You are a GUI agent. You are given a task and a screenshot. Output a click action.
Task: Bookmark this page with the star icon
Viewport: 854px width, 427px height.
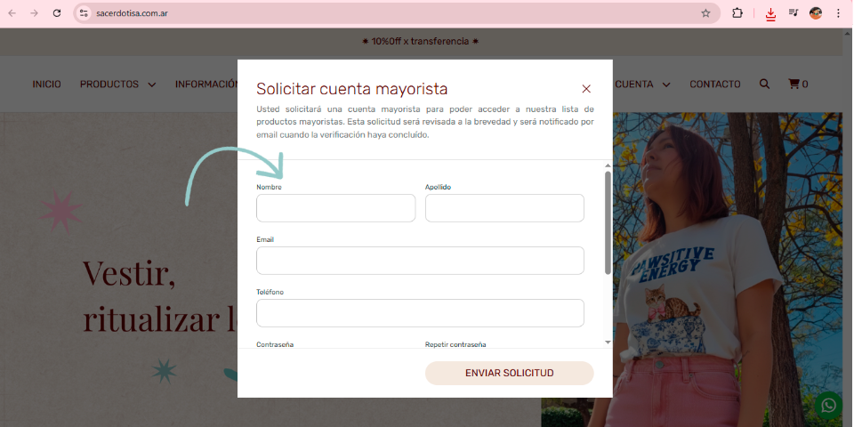click(x=705, y=13)
